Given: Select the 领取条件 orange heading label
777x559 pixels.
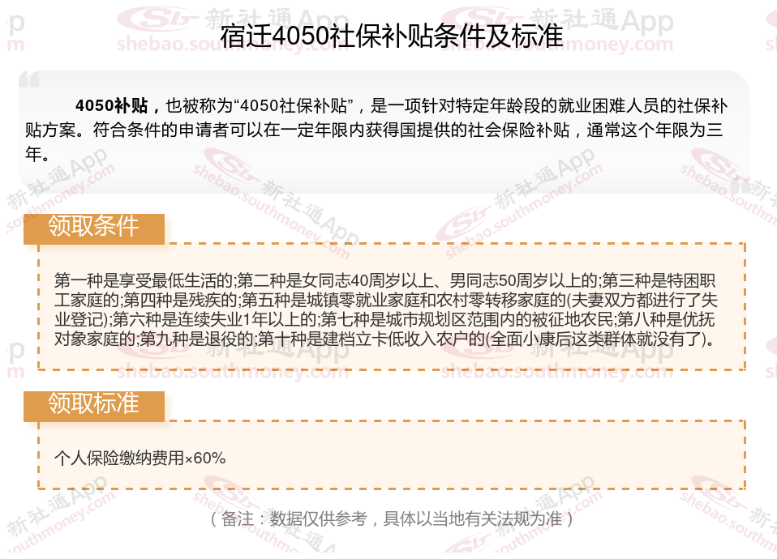Looking at the screenshot, I should tap(93, 228).
